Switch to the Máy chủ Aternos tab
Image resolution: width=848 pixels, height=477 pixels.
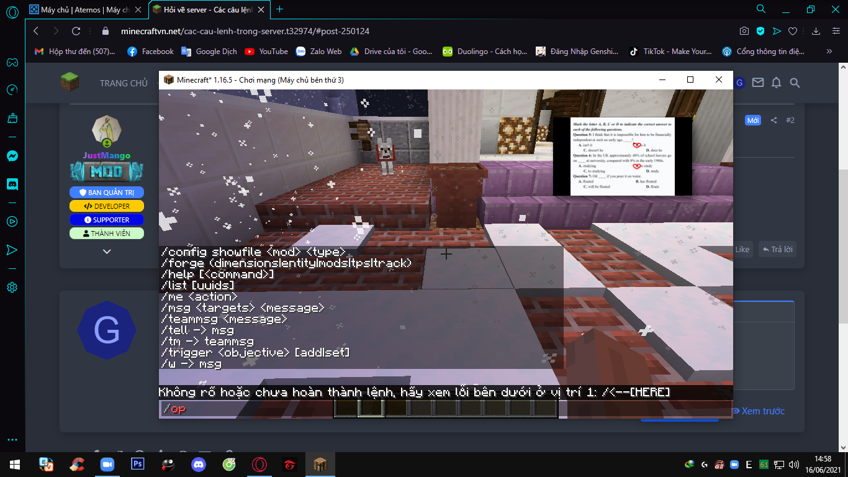coord(84,9)
